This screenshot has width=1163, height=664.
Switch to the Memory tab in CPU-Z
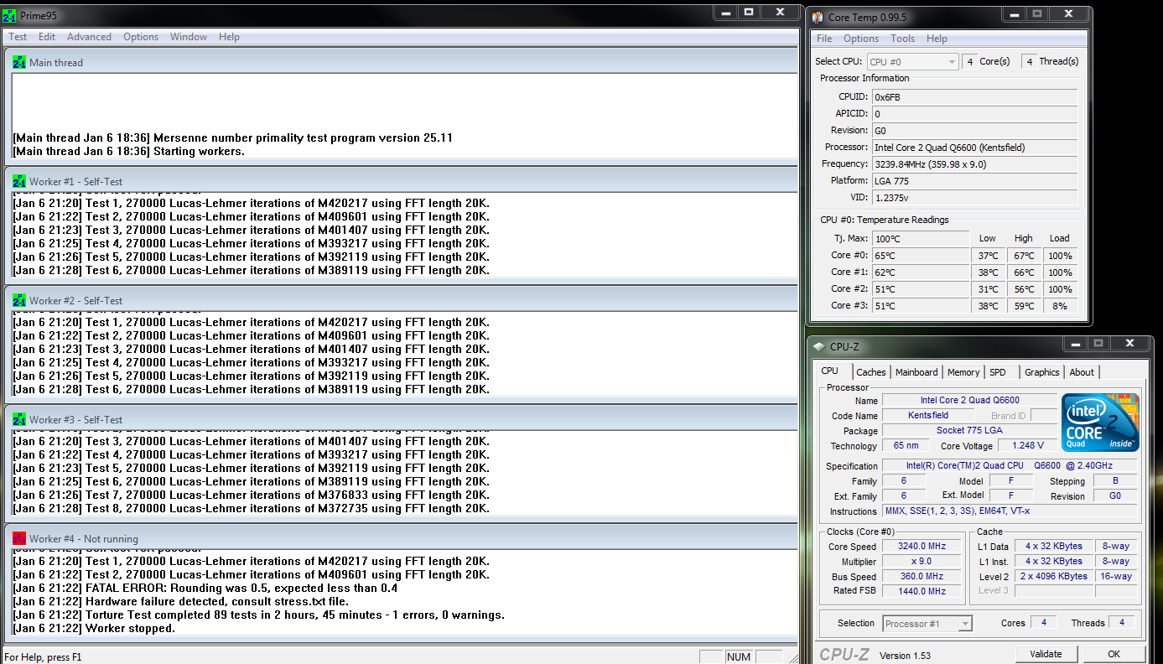(963, 372)
